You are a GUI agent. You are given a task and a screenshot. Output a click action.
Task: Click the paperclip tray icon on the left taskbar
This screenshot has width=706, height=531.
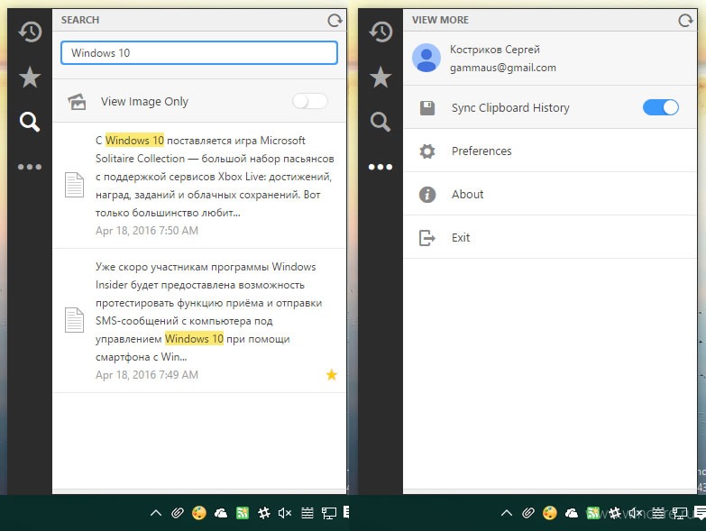(x=178, y=513)
